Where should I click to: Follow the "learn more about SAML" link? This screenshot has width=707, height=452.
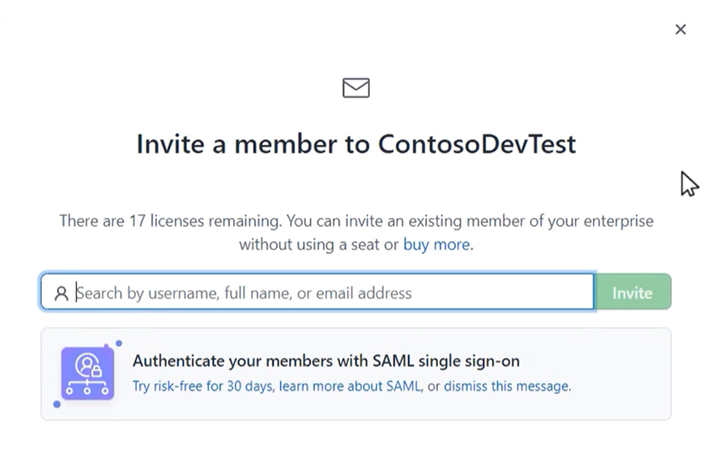coord(349,386)
